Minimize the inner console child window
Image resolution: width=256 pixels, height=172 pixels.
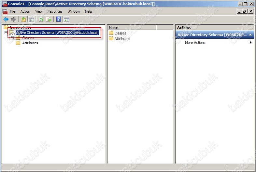[x=239, y=11]
